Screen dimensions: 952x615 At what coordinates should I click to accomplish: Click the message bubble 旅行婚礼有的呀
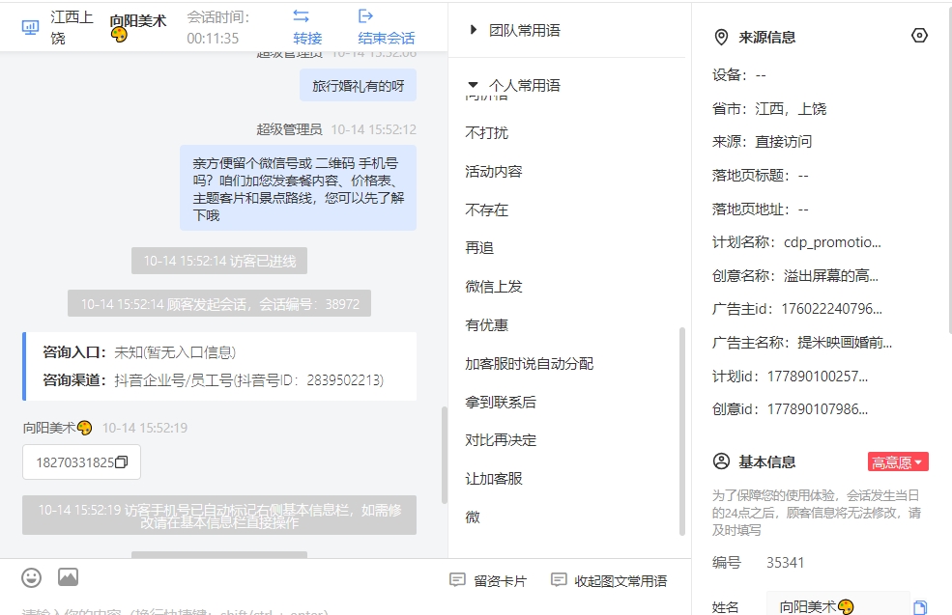[359, 86]
